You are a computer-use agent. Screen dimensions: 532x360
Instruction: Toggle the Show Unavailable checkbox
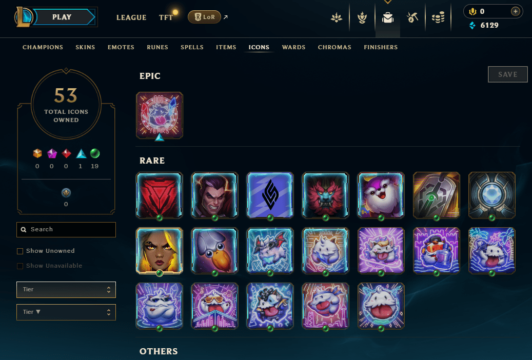[20, 266]
